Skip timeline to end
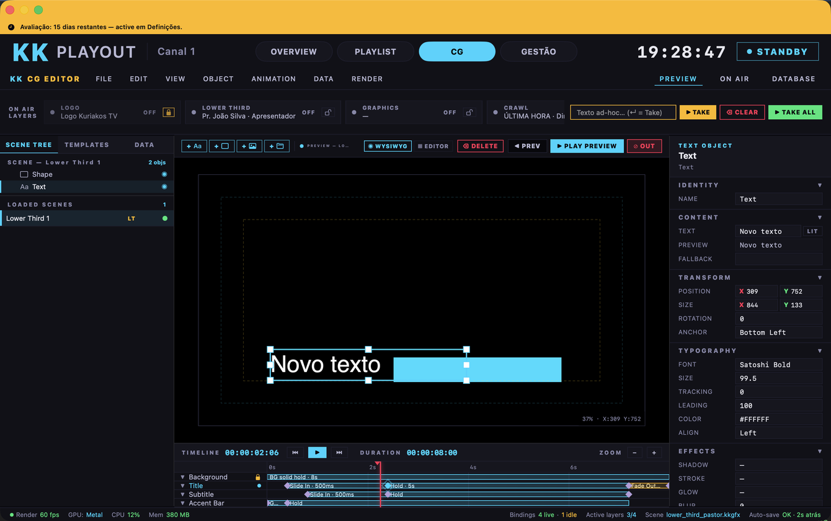 [339, 453]
